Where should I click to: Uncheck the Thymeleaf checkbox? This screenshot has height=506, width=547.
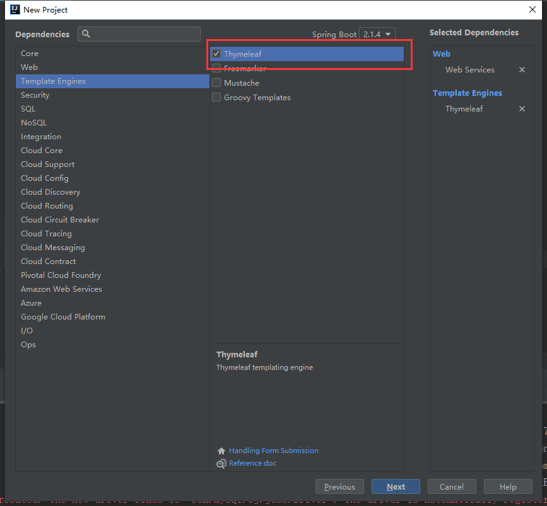coord(216,54)
